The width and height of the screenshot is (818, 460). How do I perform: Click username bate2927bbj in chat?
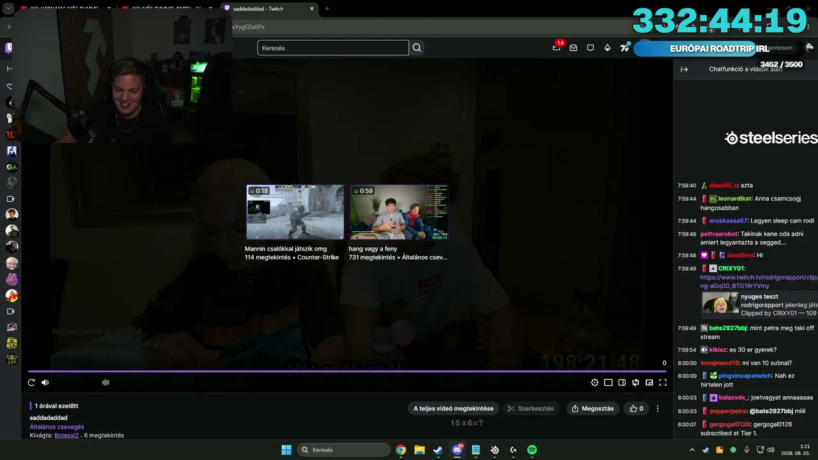click(728, 328)
